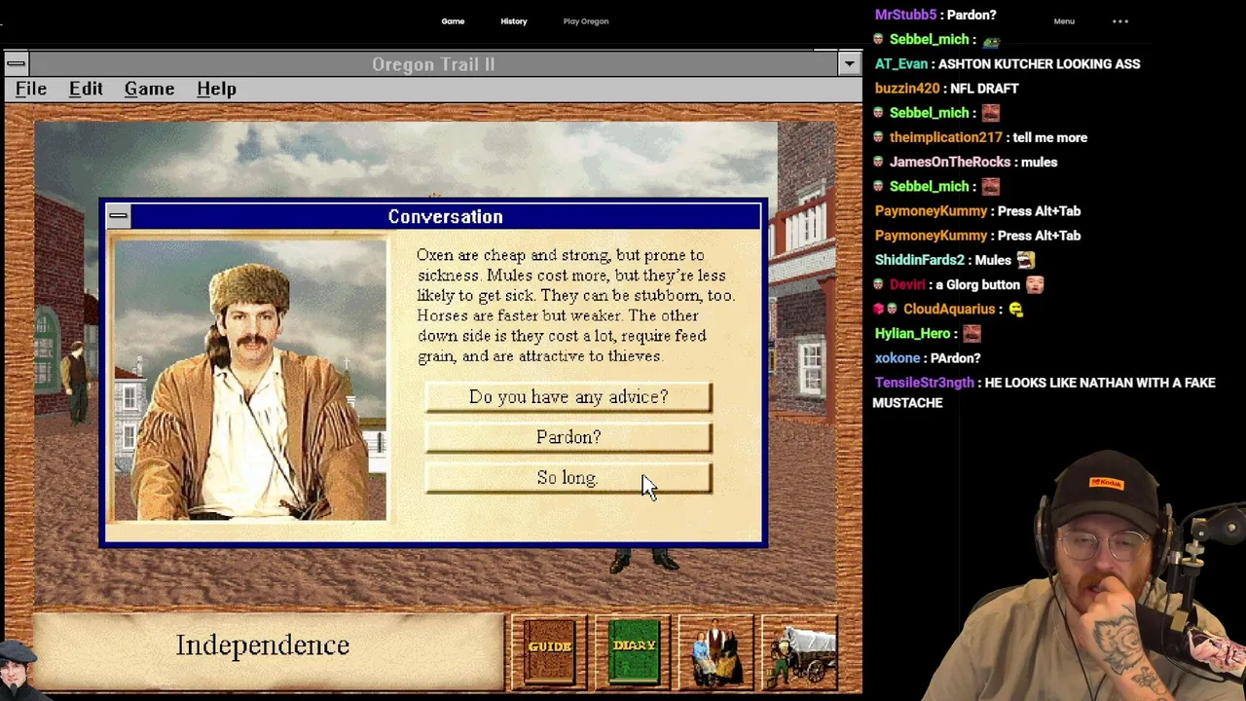Viewport: 1246px width, 701px height.
Task: Click the party members status icon
Action: coord(716,651)
